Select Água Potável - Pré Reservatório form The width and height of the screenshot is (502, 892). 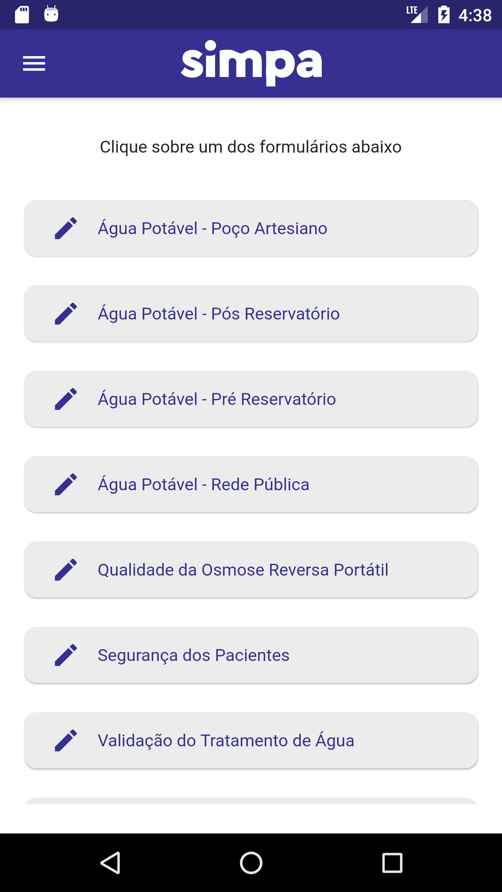(x=251, y=399)
